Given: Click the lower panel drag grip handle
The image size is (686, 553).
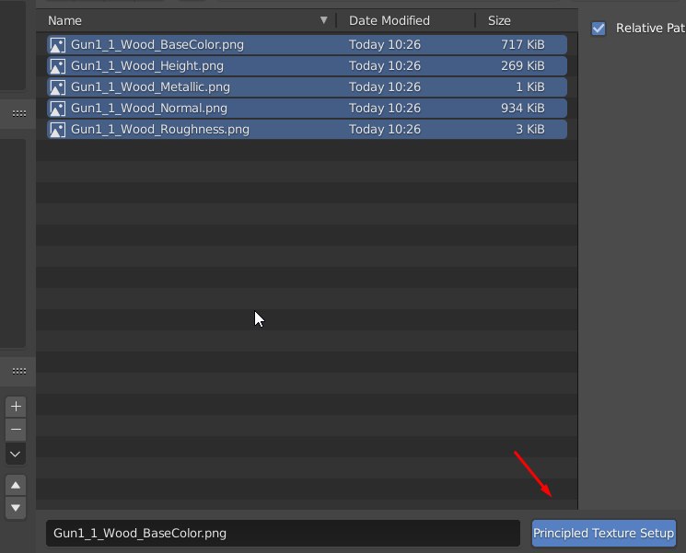Looking at the screenshot, I should pos(18,372).
